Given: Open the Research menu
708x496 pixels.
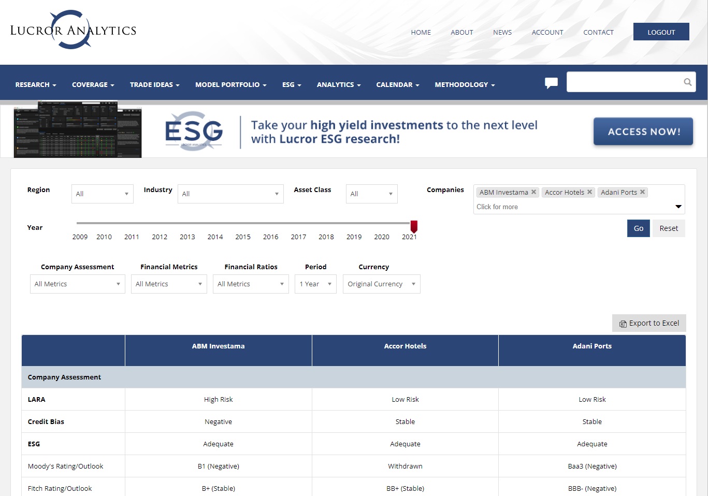Looking at the screenshot, I should click(x=36, y=84).
